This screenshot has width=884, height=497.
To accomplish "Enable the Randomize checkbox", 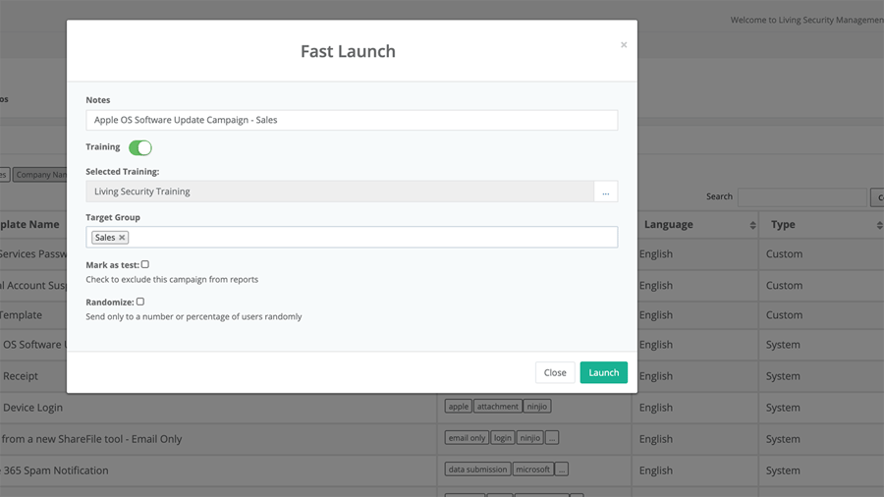I will click(x=140, y=302).
